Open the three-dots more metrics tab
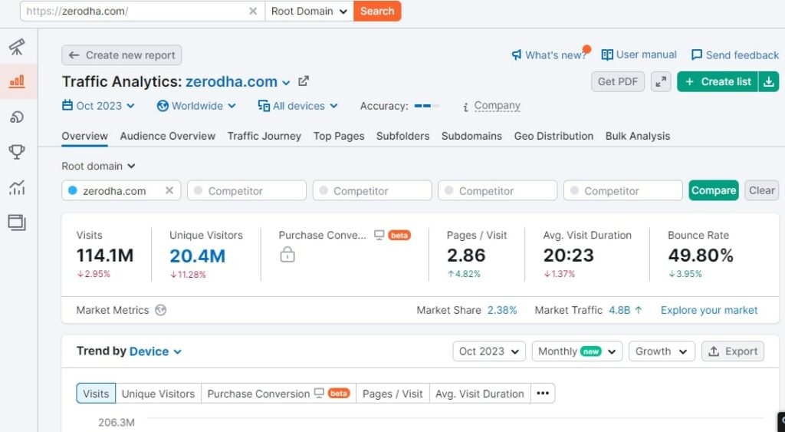 pos(543,394)
